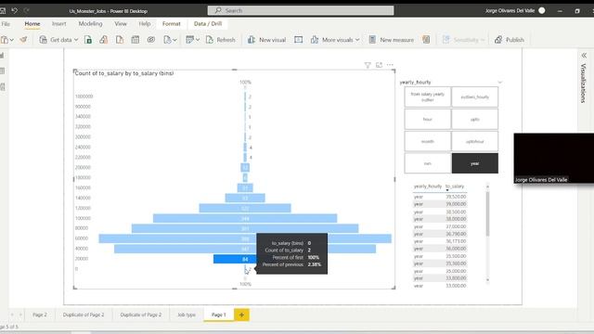Open the Help ribbon tab
The height and width of the screenshot is (334, 594).
pos(145,24)
